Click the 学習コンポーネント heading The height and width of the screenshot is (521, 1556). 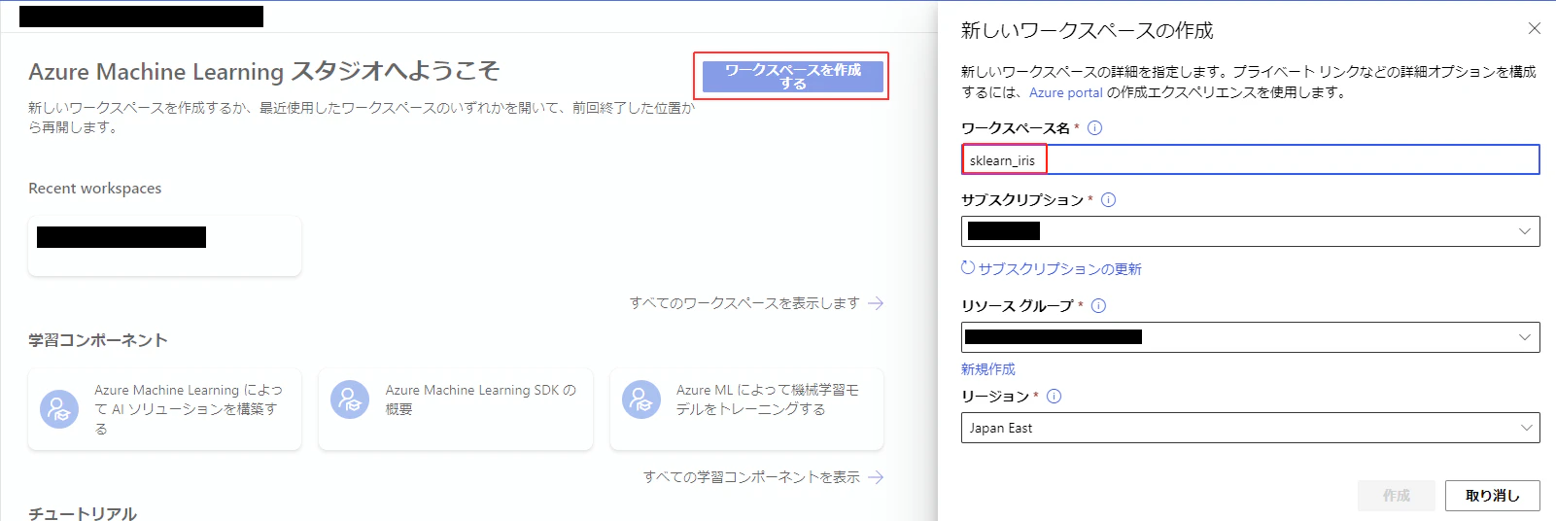(x=98, y=340)
